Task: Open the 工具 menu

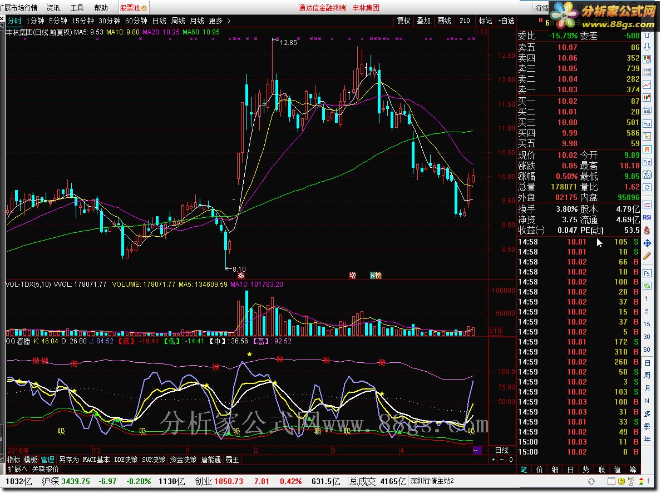Action: (77, 8)
